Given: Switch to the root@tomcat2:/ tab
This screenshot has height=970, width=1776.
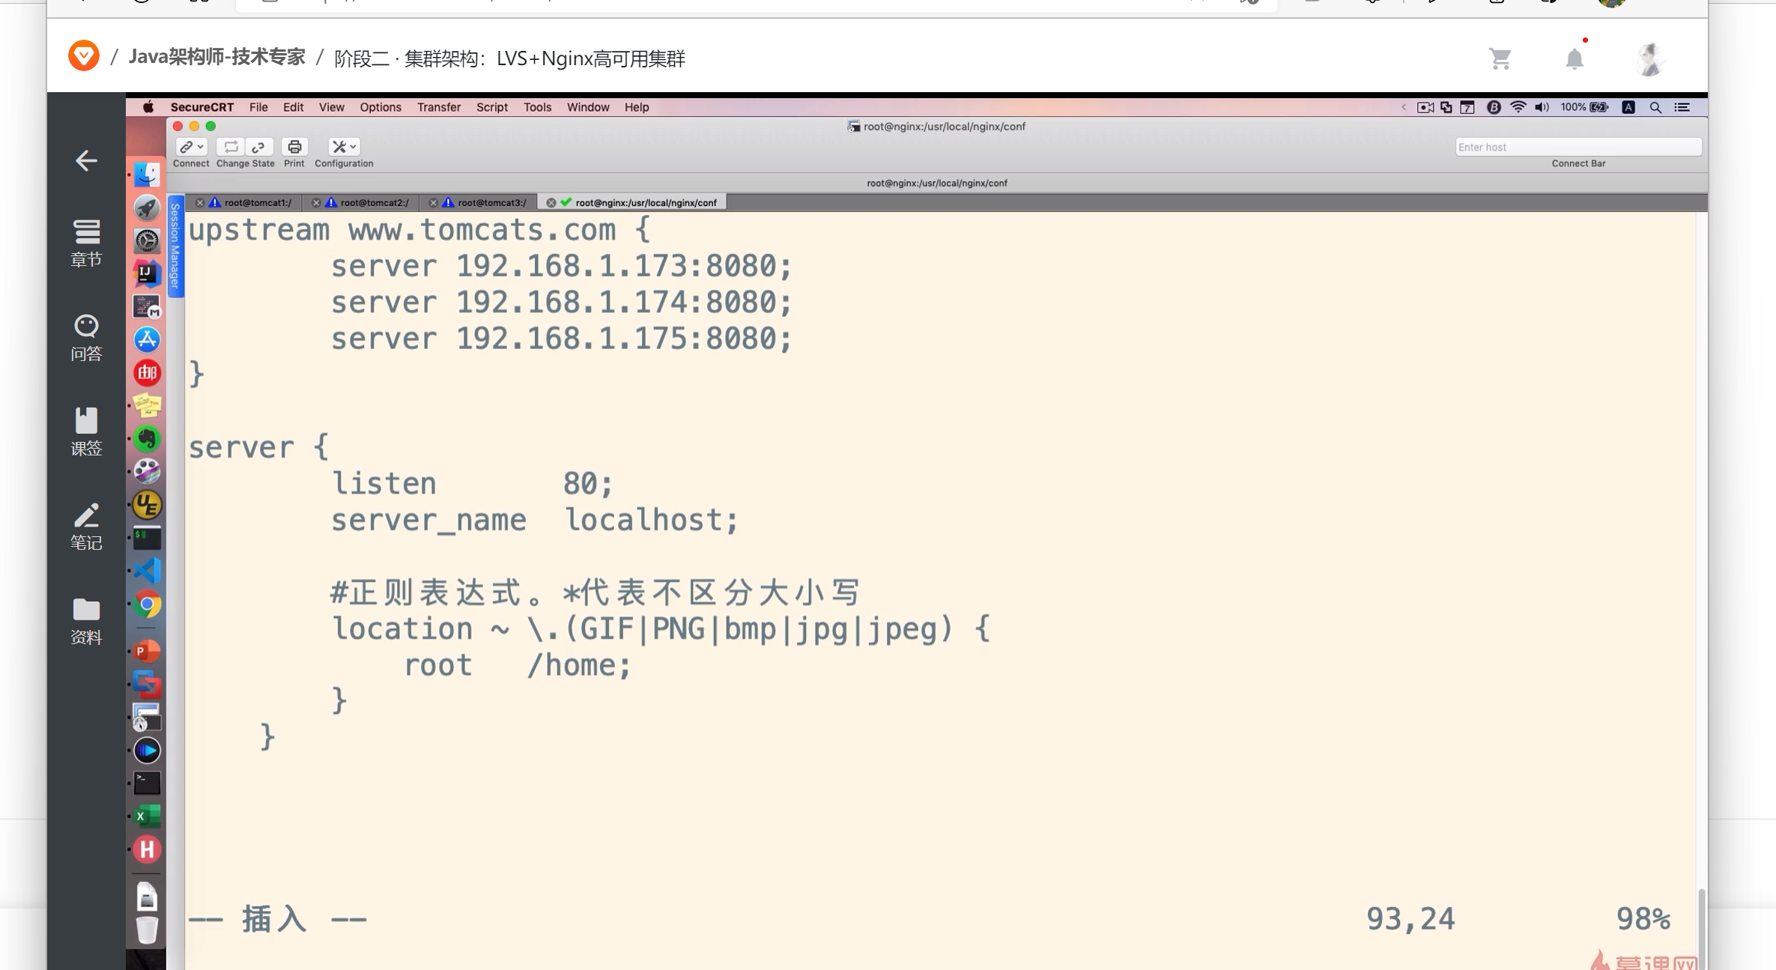Looking at the screenshot, I should pos(374,202).
